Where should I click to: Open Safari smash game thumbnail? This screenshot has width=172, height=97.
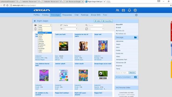point(83,75)
